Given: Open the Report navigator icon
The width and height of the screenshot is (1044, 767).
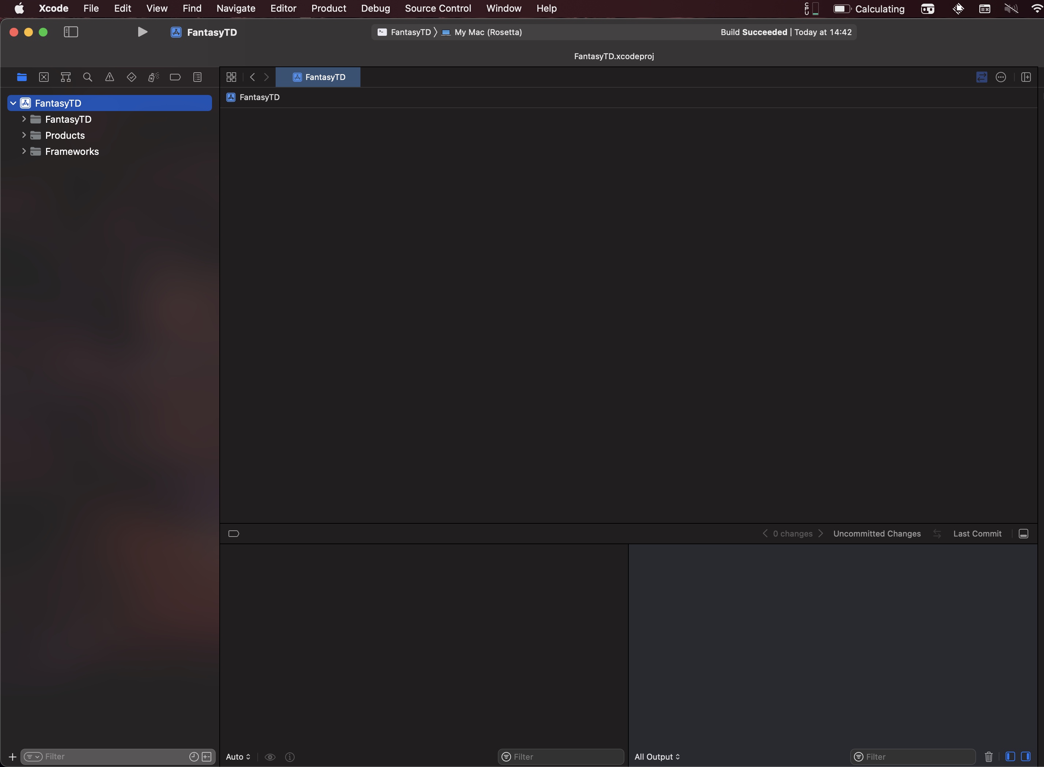Looking at the screenshot, I should point(197,77).
